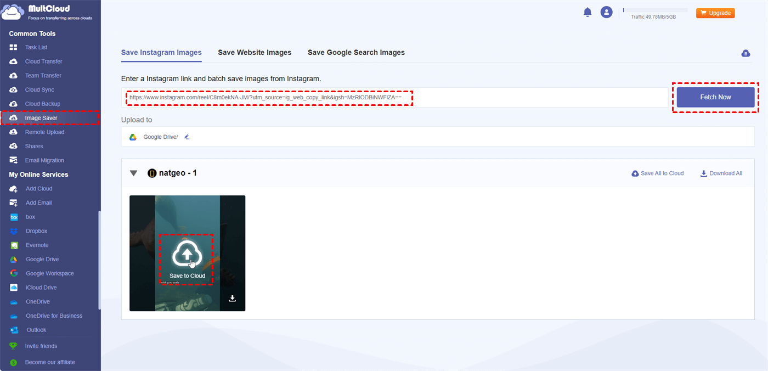Switch to Save Website Images tab
This screenshot has width=768, height=371.
pyautogui.click(x=255, y=53)
